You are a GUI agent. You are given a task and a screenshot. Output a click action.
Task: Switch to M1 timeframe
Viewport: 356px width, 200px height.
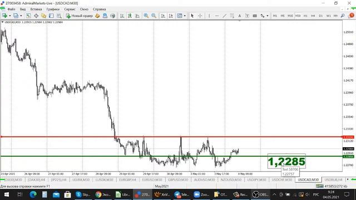coord(275,16)
